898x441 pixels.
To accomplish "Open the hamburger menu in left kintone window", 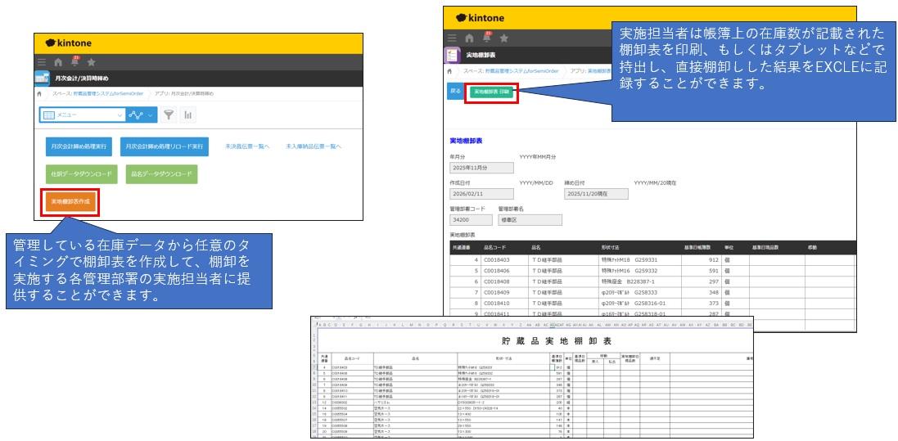I will point(42,62).
